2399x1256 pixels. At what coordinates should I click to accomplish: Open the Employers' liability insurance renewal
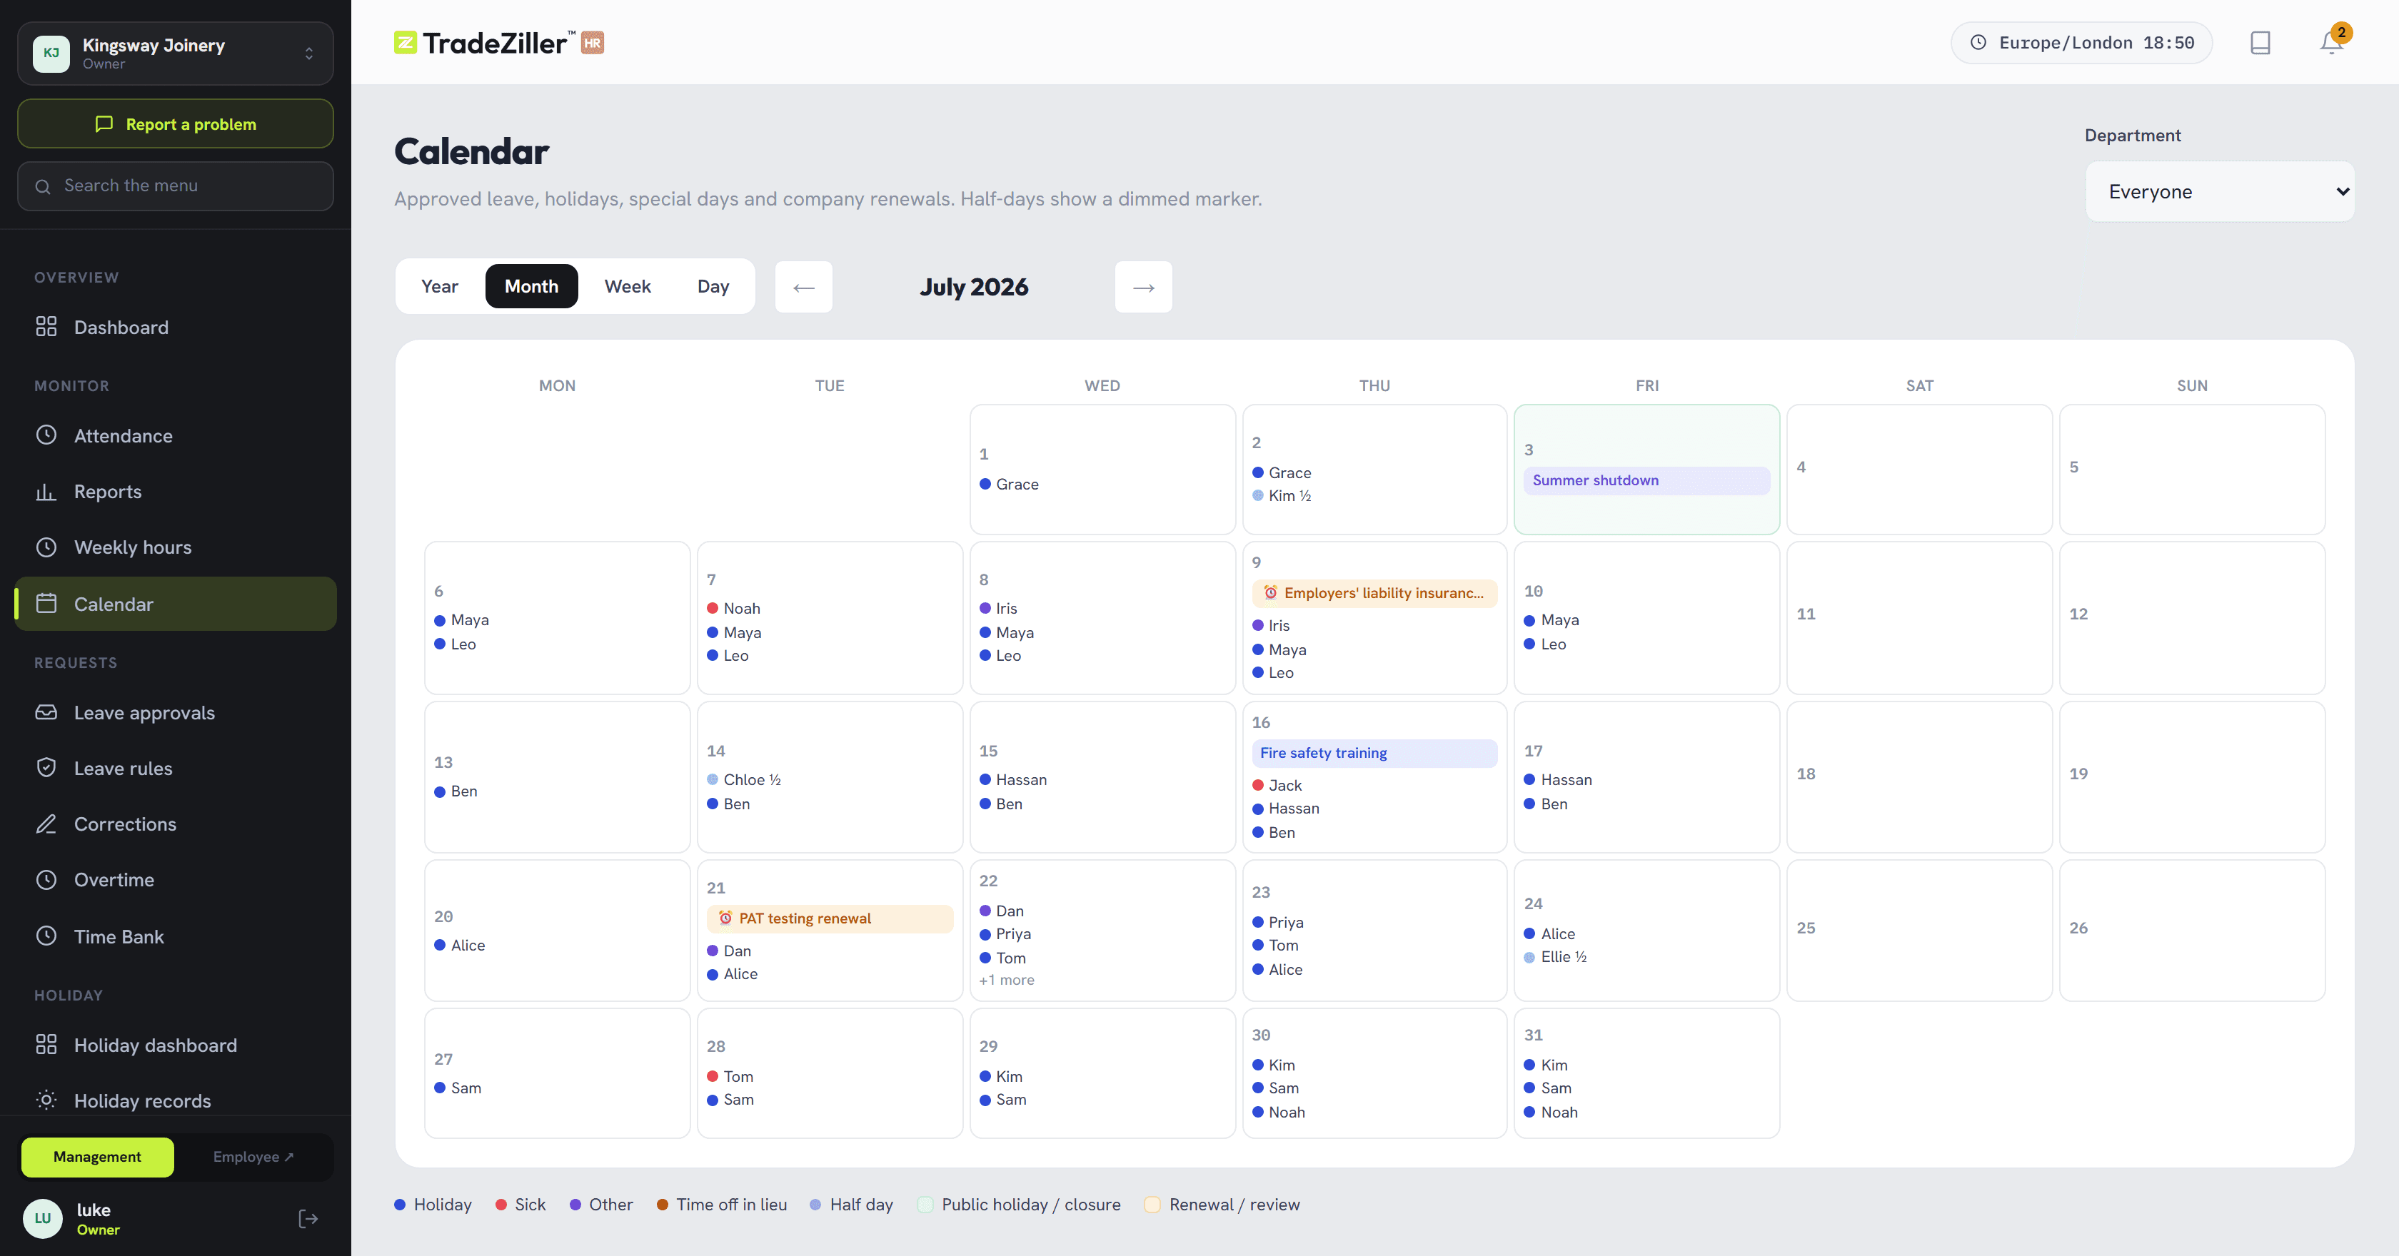coord(1374,593)
